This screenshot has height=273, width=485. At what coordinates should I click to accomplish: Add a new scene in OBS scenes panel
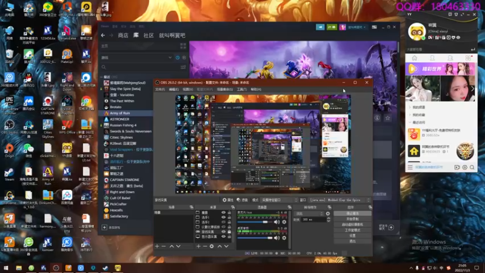coord(157,246)
